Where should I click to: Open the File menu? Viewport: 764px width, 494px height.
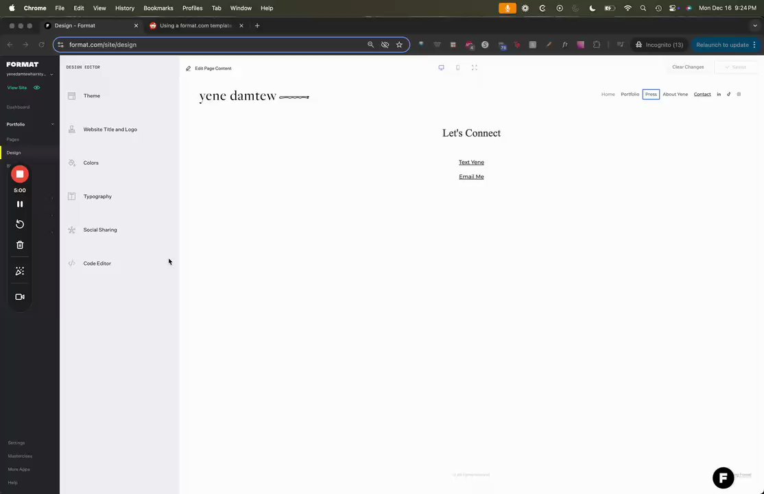point(60,8)
